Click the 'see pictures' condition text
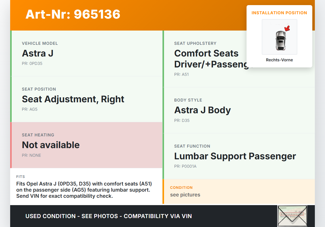This screenshot has width=325, height=227. click(185, 195)
